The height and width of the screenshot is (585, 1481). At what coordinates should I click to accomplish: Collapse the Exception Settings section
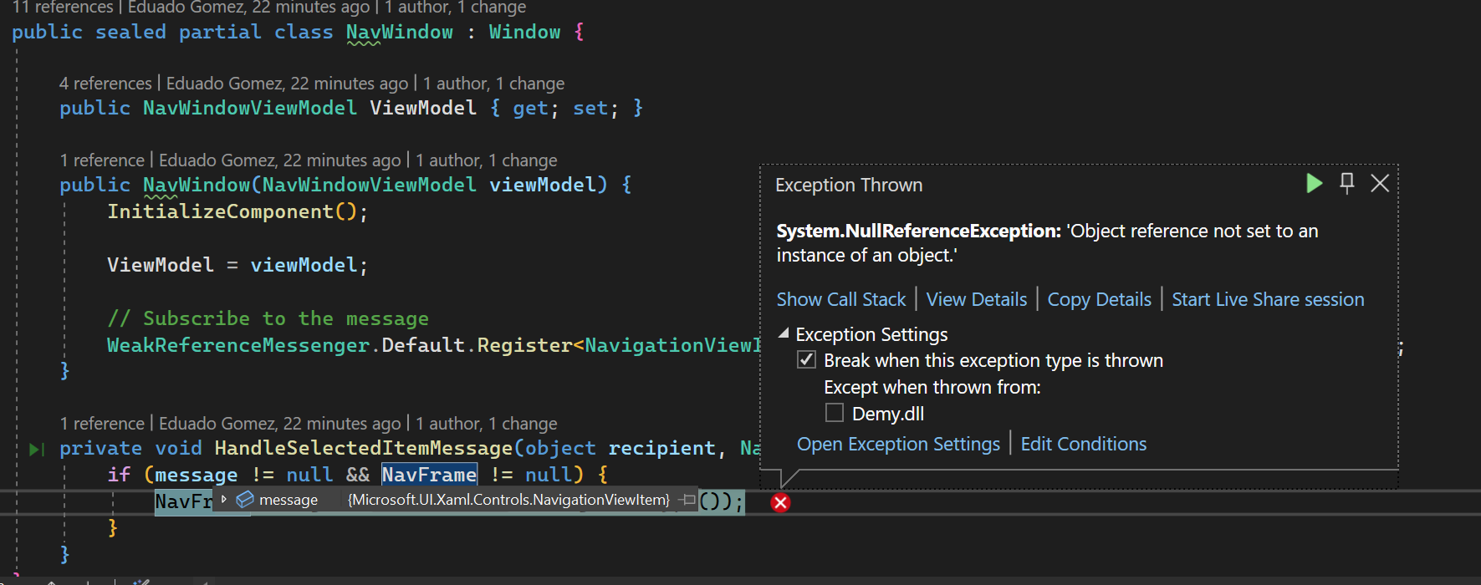(784, 333)
